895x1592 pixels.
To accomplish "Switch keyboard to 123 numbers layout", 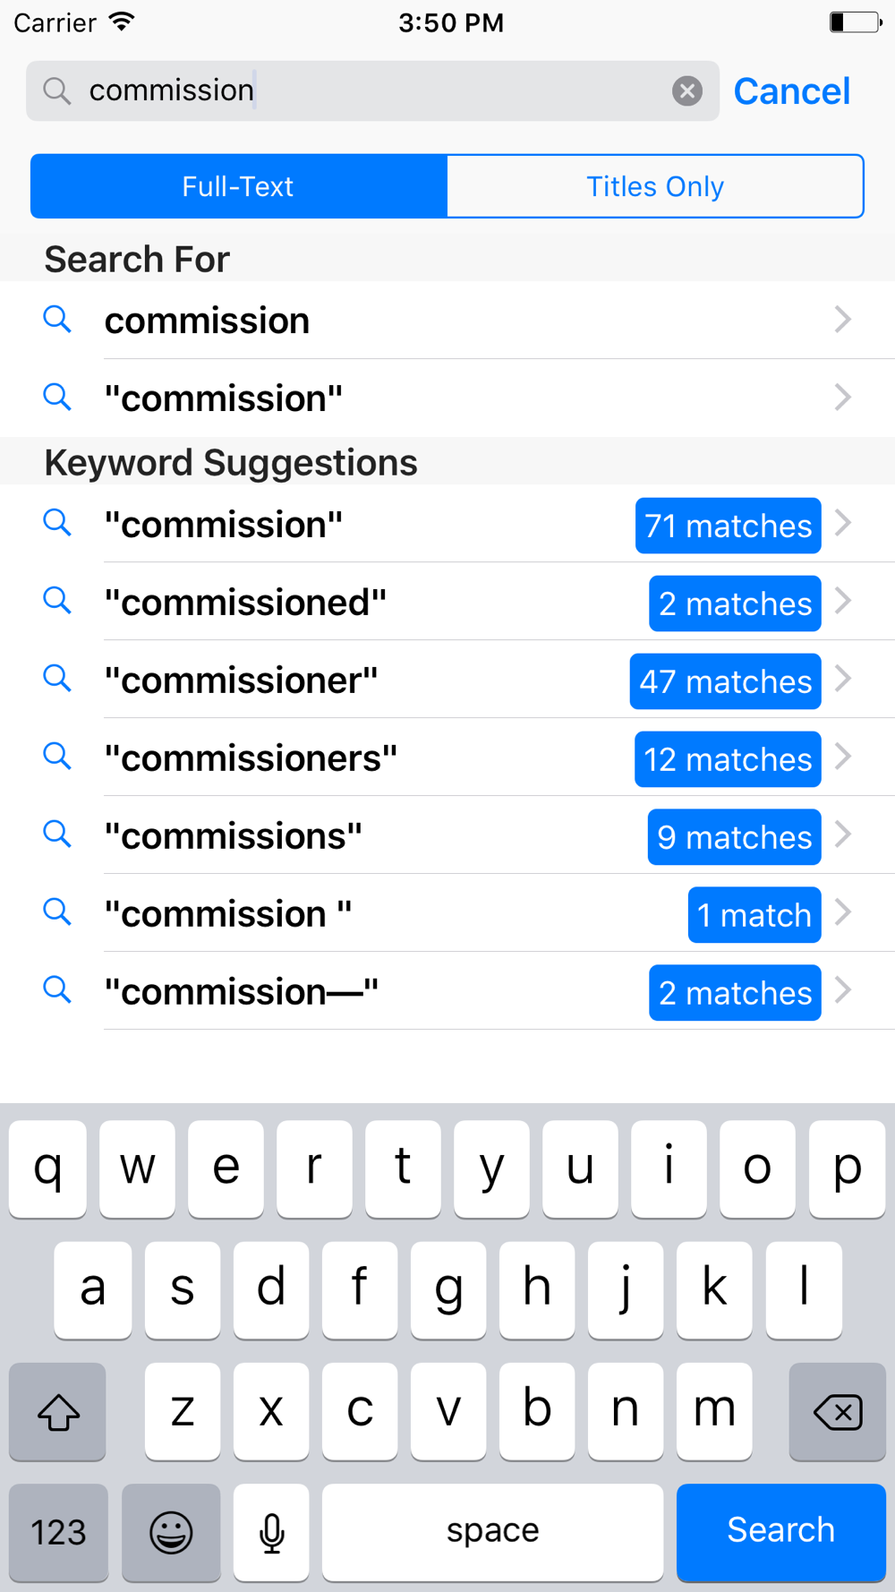I will pos(58,1532).
